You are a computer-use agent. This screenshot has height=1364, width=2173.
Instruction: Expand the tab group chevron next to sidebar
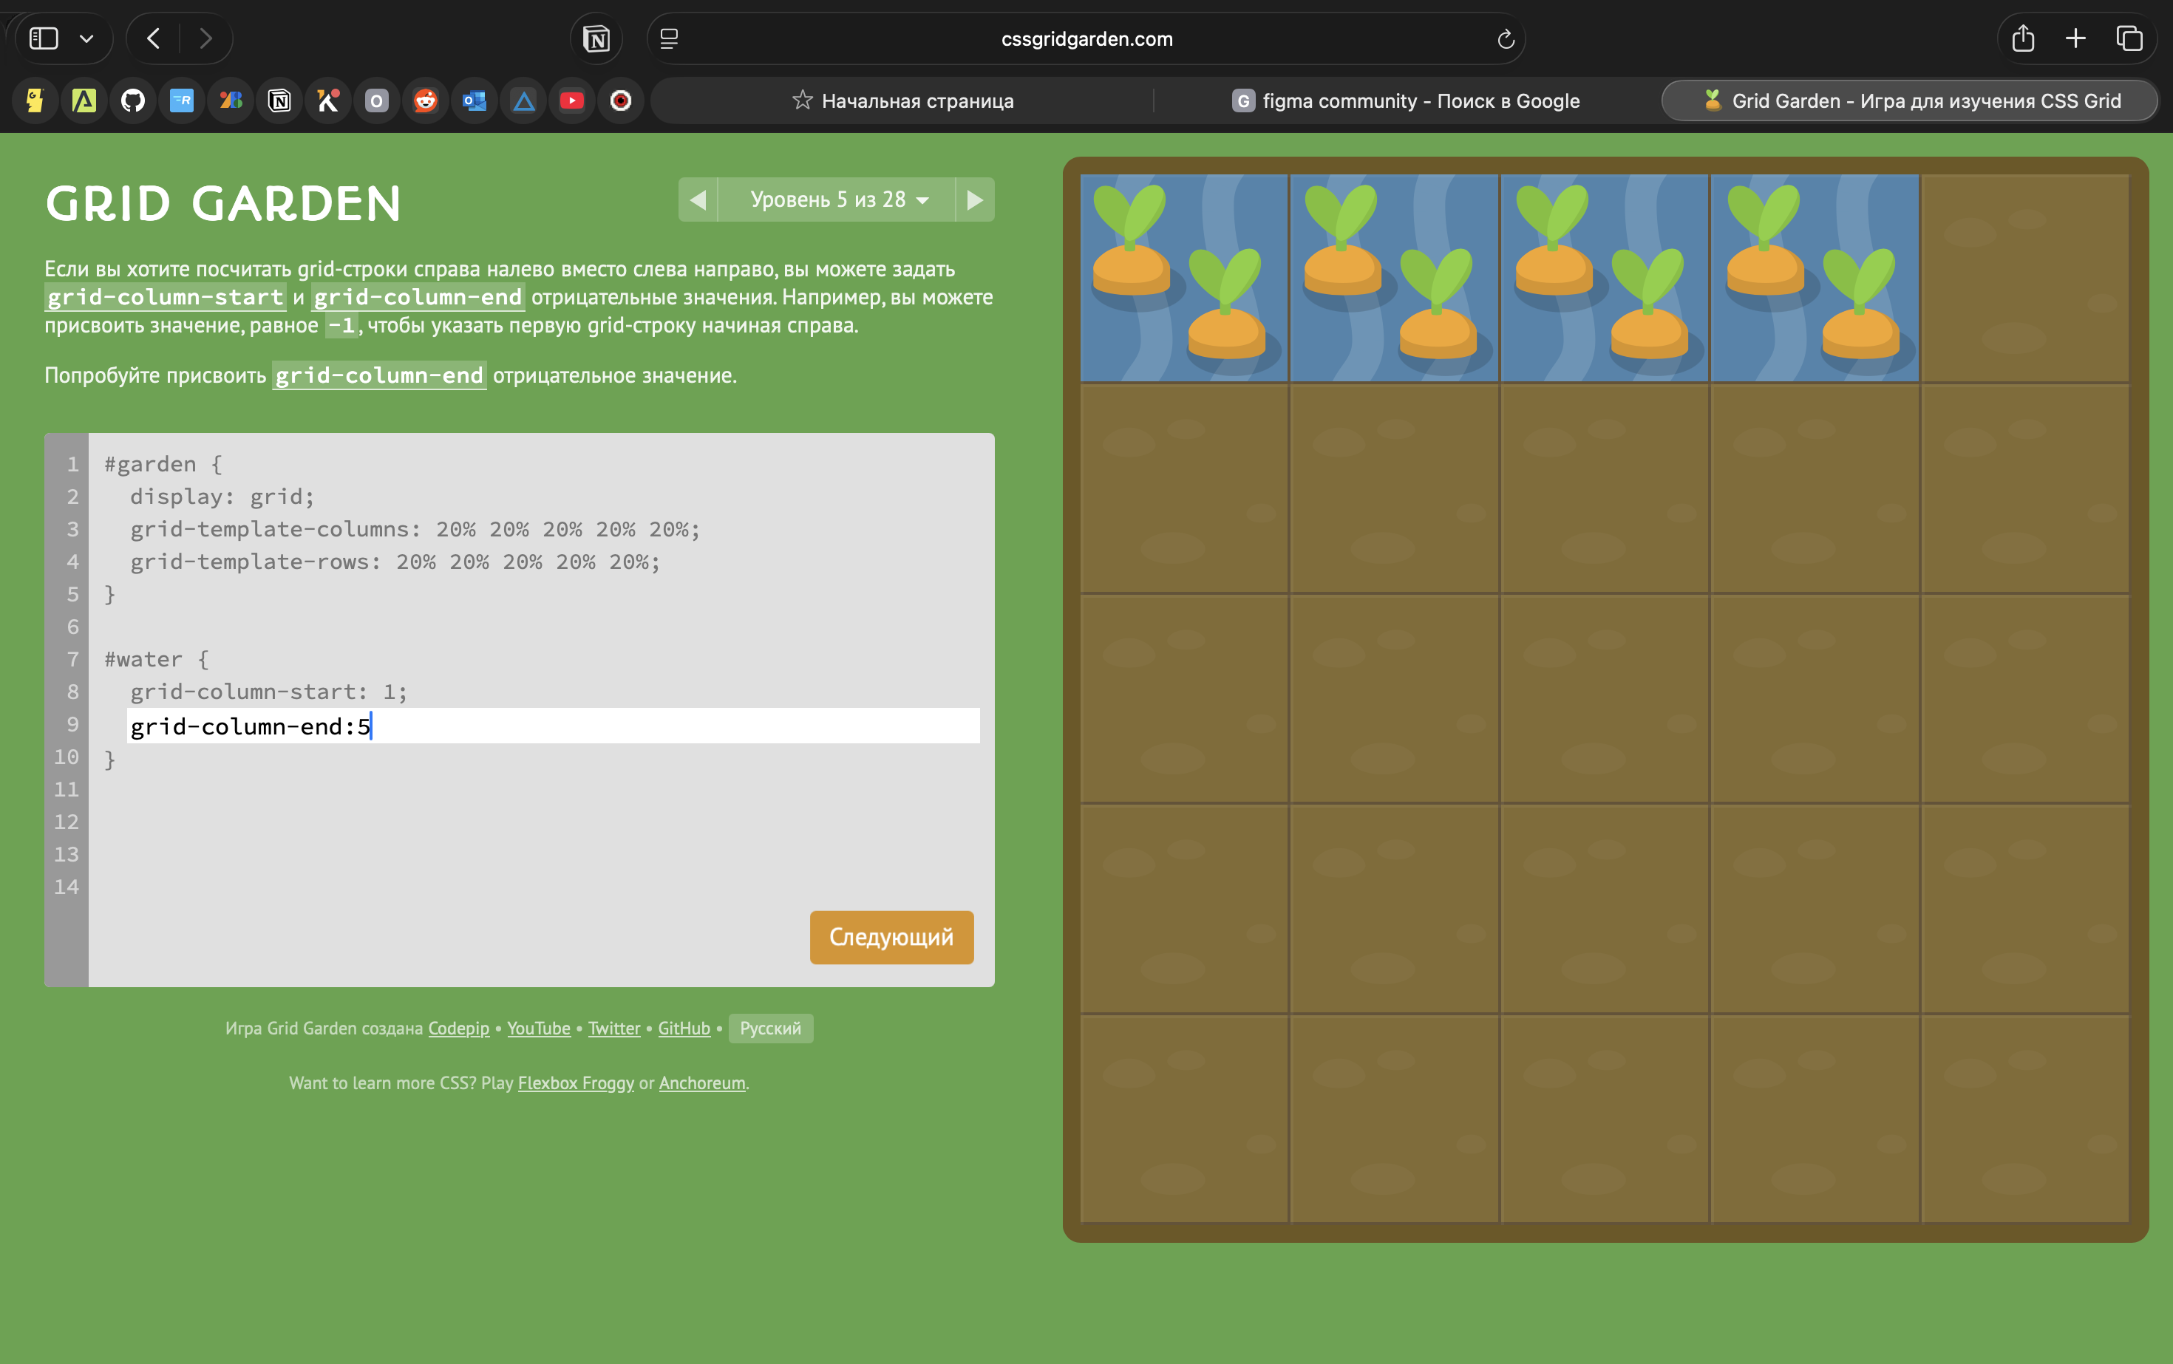86,38
